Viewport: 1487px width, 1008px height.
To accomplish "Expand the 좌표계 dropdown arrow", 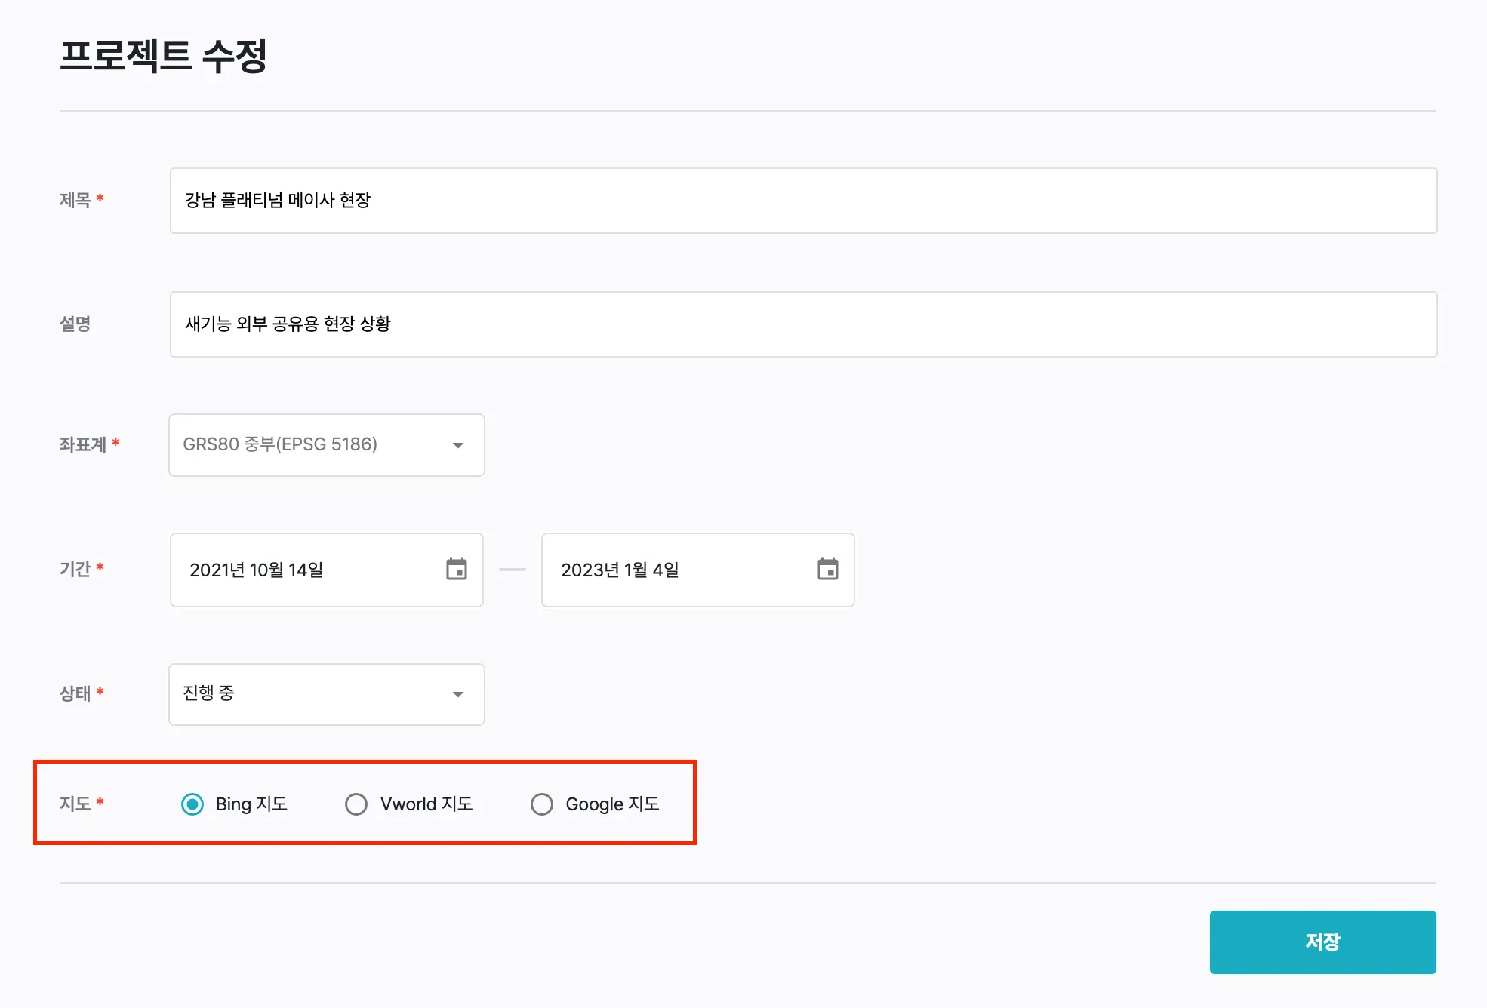I will pos(458,445).
